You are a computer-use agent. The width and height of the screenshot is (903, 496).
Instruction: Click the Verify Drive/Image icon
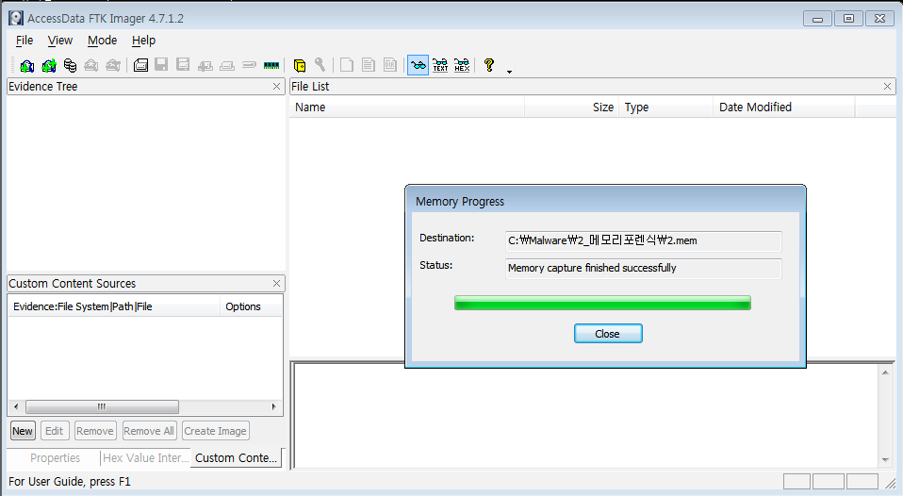[x=249, y=65]
